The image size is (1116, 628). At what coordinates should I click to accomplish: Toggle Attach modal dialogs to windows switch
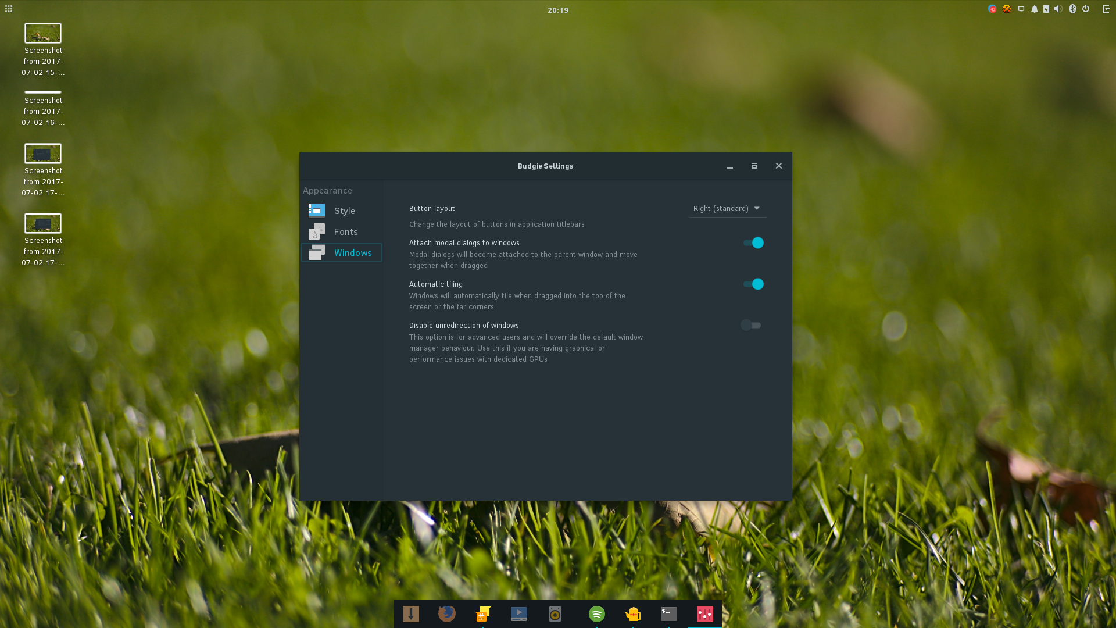click(753, 242)
